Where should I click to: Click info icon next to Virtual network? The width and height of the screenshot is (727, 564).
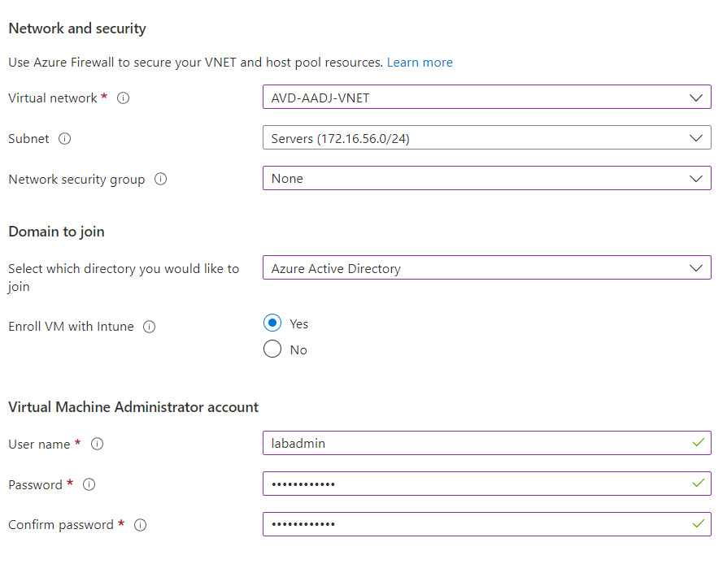[x=124, y=98]
